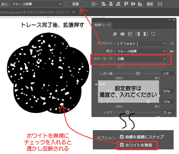Adjust the コーナー slider handle
This screenshot has width=179, height=154.
[148, 102]
